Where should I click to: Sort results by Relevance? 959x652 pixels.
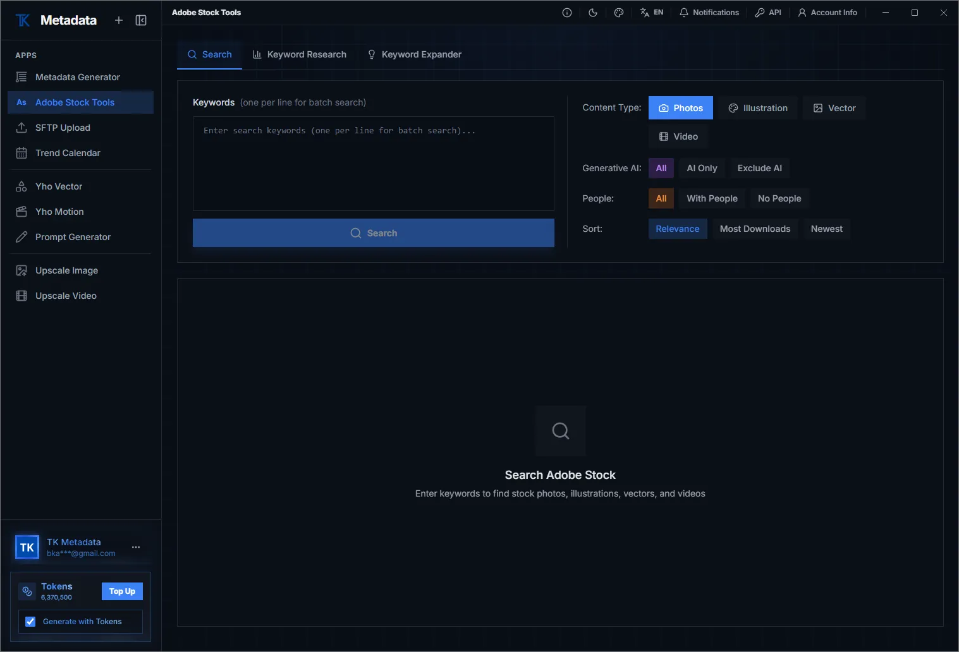(x=678, y=229)
